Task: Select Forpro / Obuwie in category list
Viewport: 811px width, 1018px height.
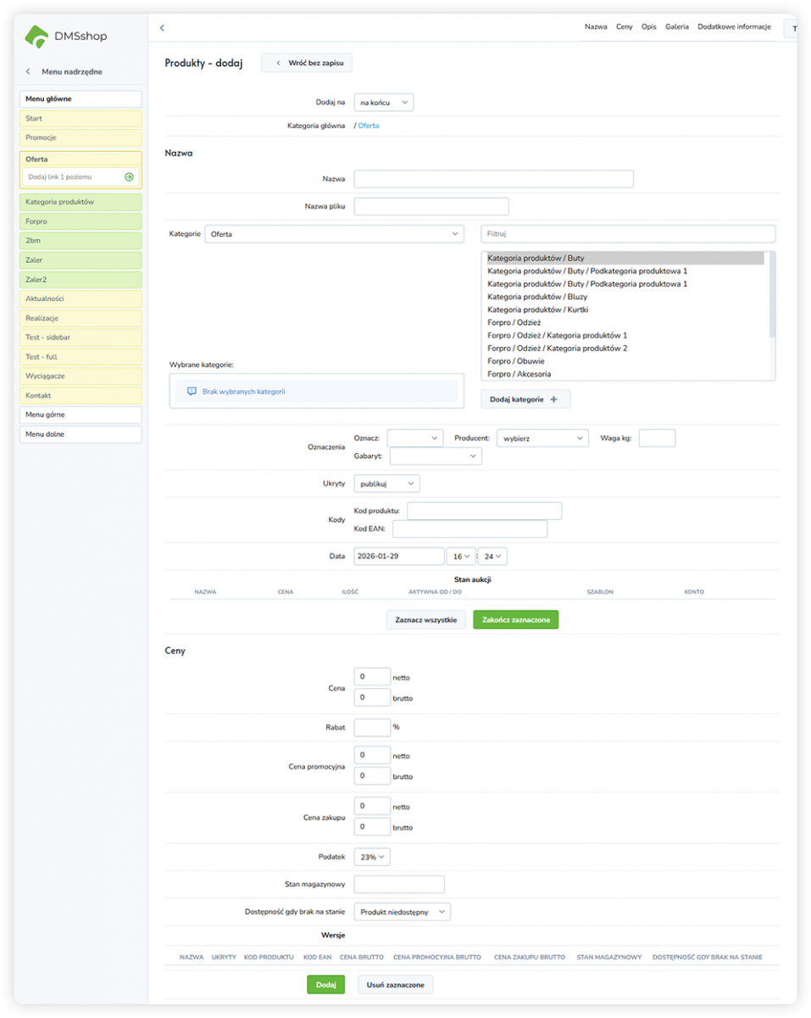Action: (516, 361)
